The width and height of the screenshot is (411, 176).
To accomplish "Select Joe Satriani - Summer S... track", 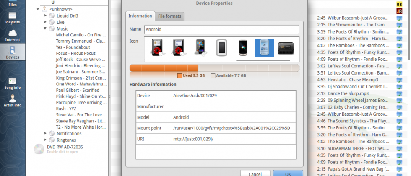I will [x=81, y=72].
